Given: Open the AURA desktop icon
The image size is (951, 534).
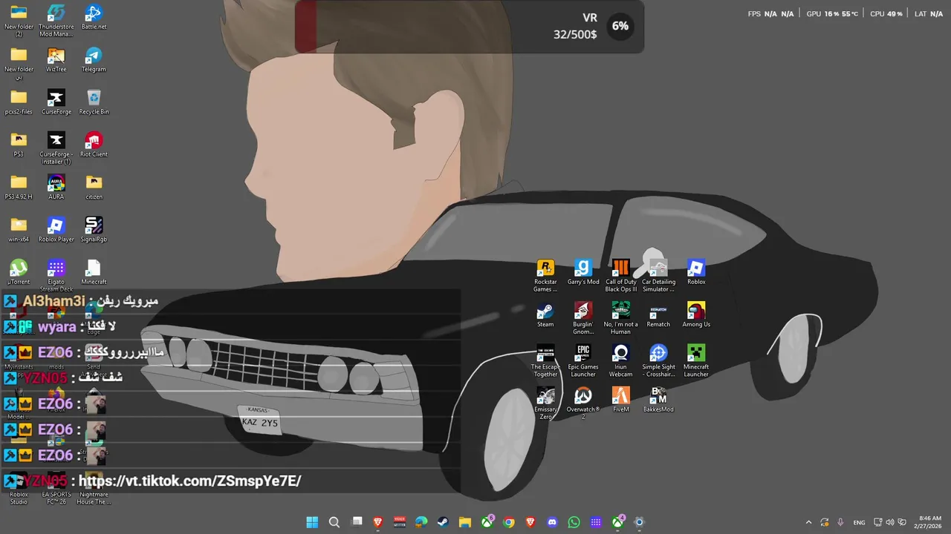Looking at the screenshot, I should (56, 187).
